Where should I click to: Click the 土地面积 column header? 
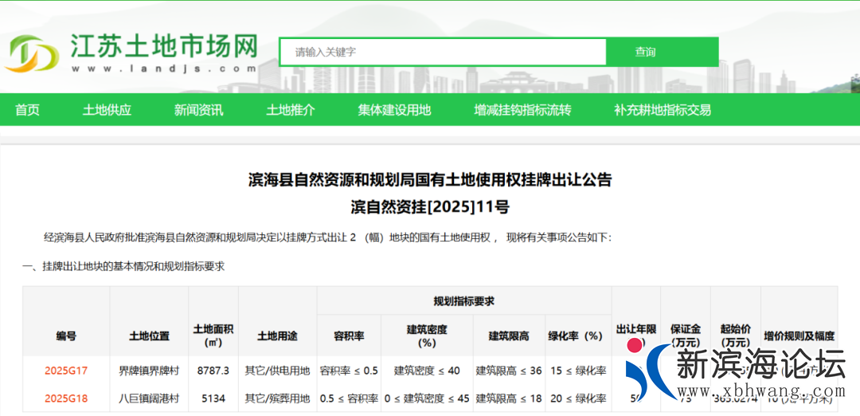click(x=213, y=336)
